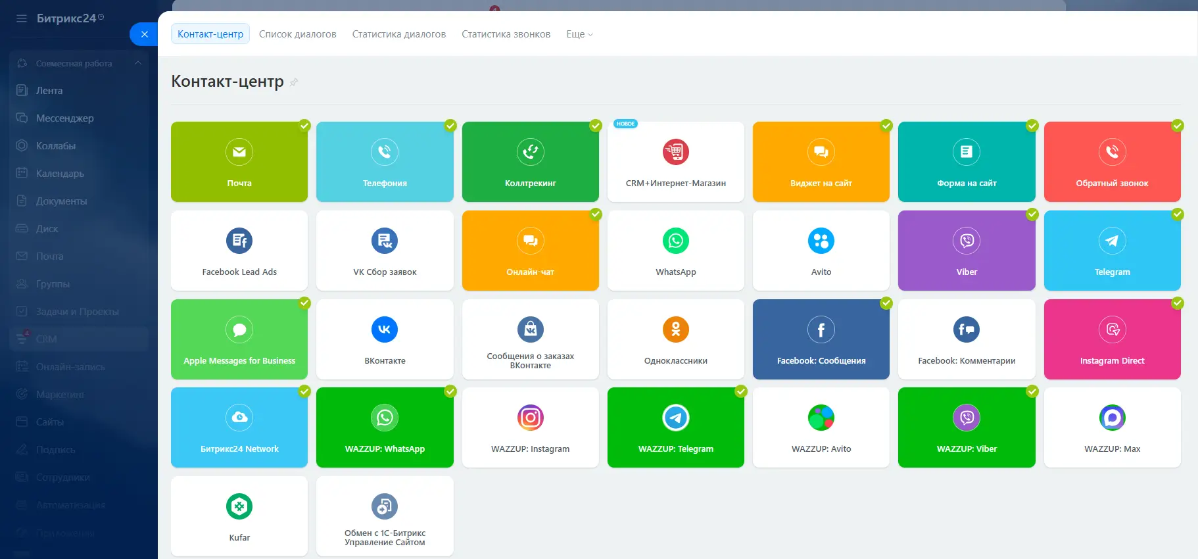Open the WhatsApp channel tile
The image size is (1198, 559).
point(676,251)
